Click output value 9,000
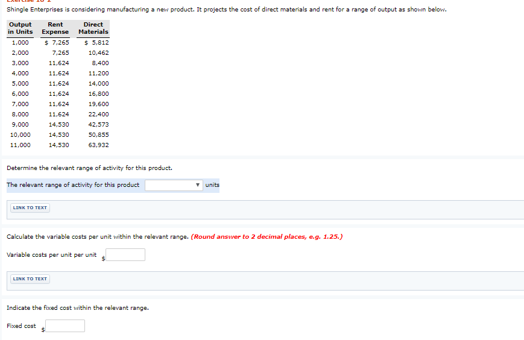This screenshot has height=340, width=524. [21, 125]
